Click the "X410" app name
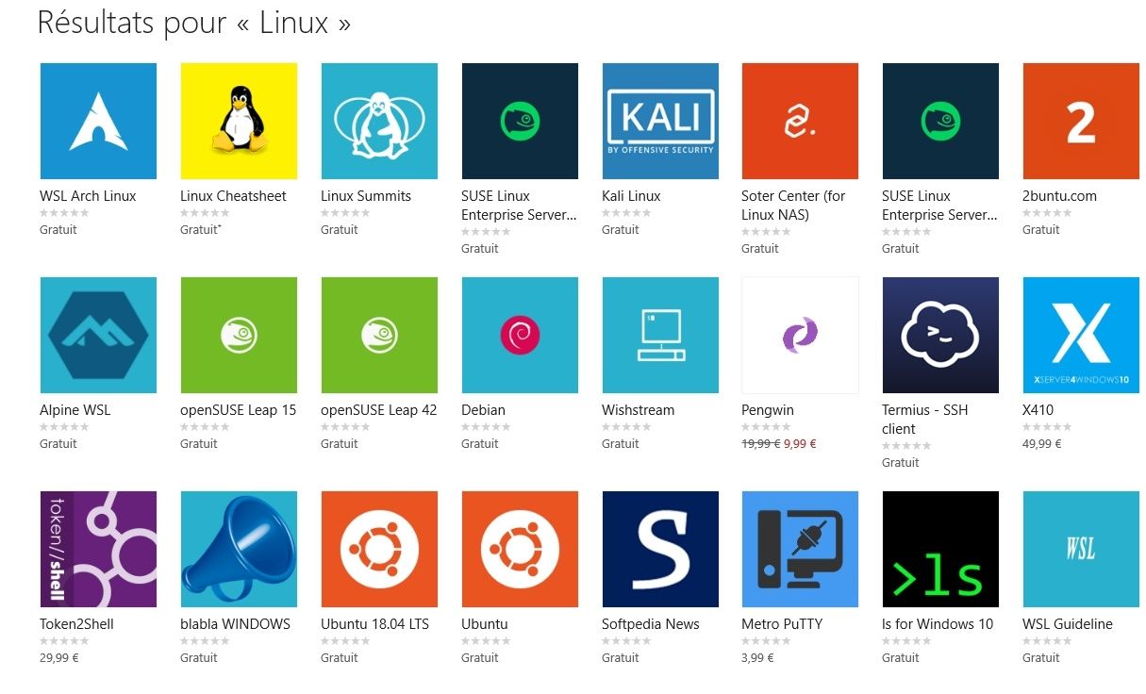This screenshot has width=1146, height=694. pos(1038,410)
